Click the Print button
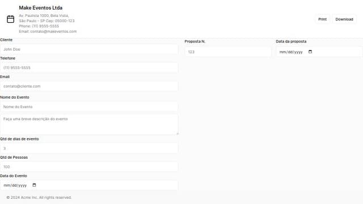 322,19
